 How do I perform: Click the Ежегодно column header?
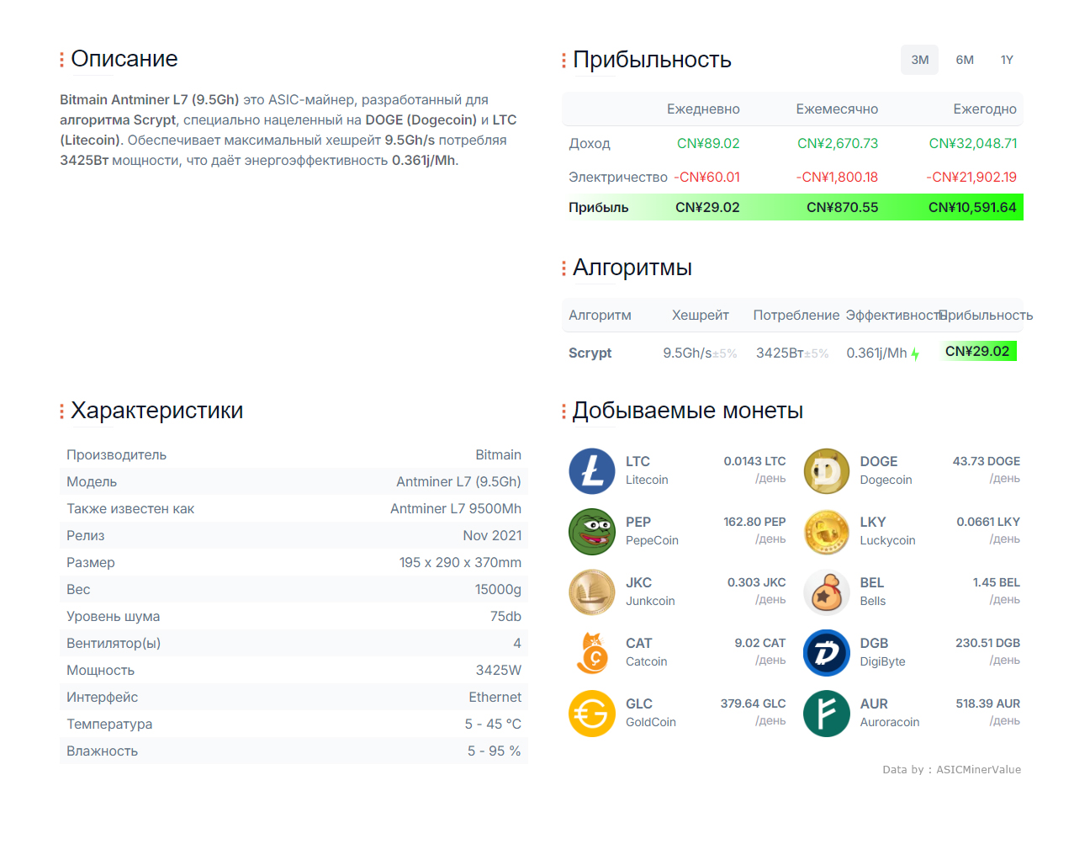985,109
